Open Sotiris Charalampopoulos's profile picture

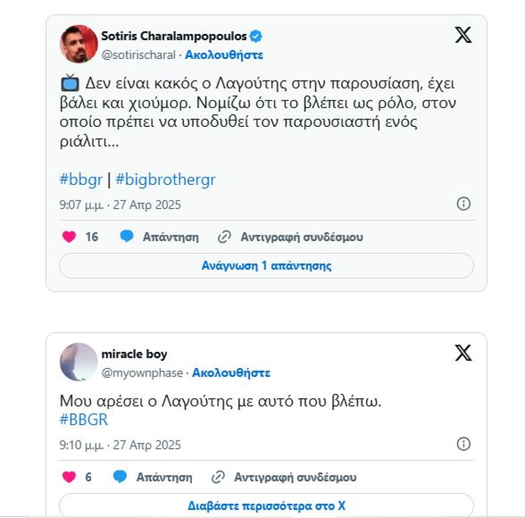pos(79,44)
